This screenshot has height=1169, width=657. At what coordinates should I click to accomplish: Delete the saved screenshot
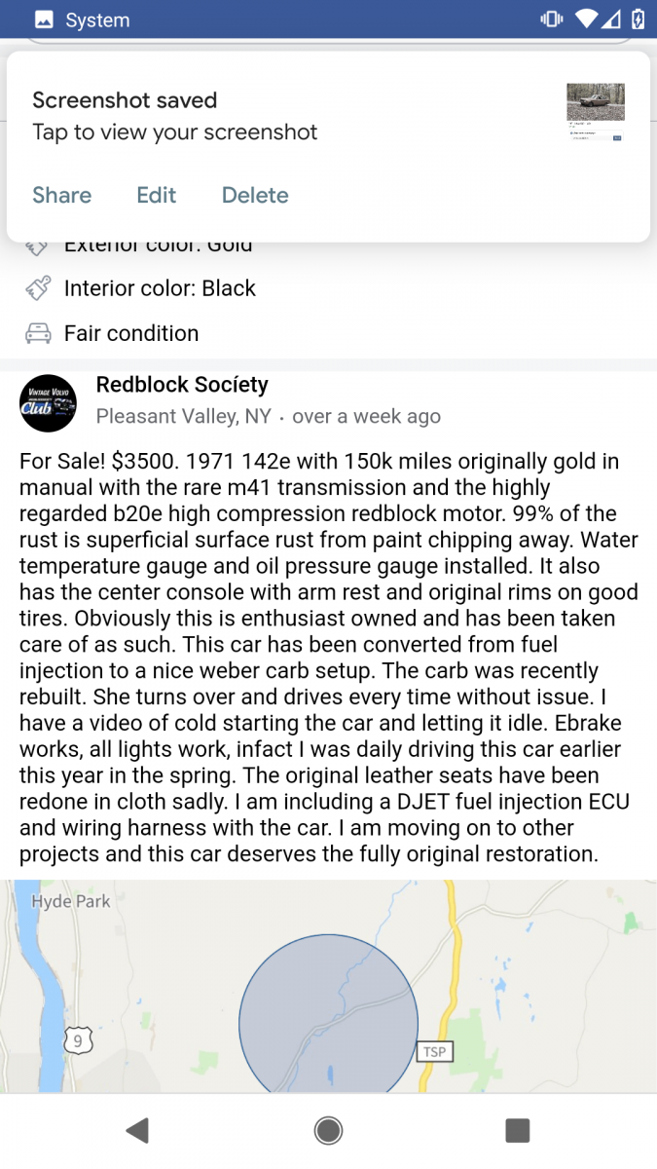click(x=254, y=195)
